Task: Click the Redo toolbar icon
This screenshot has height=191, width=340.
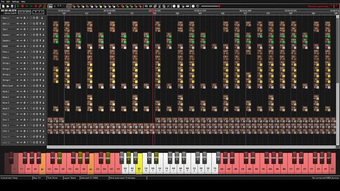Action: pos(150,6)
